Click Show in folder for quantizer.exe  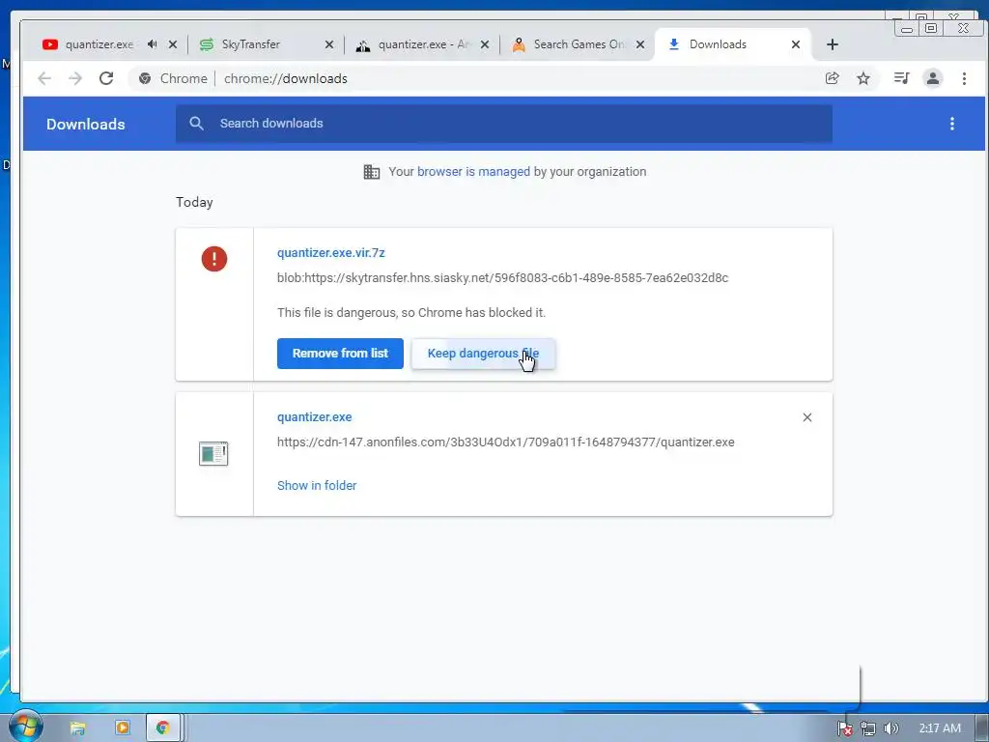[317, 485]
